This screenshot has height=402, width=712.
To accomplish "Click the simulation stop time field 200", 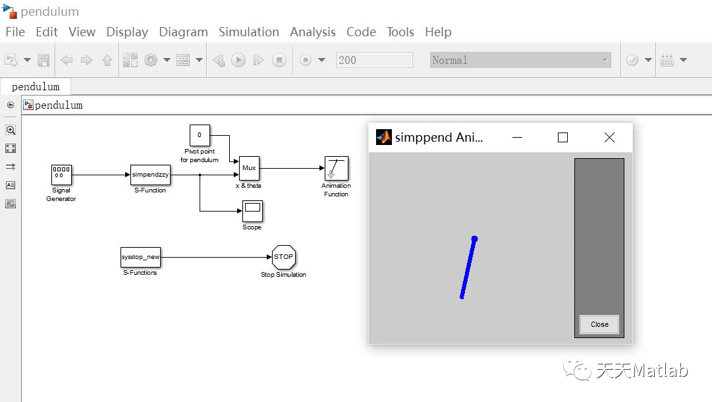I will coord(375,60).
